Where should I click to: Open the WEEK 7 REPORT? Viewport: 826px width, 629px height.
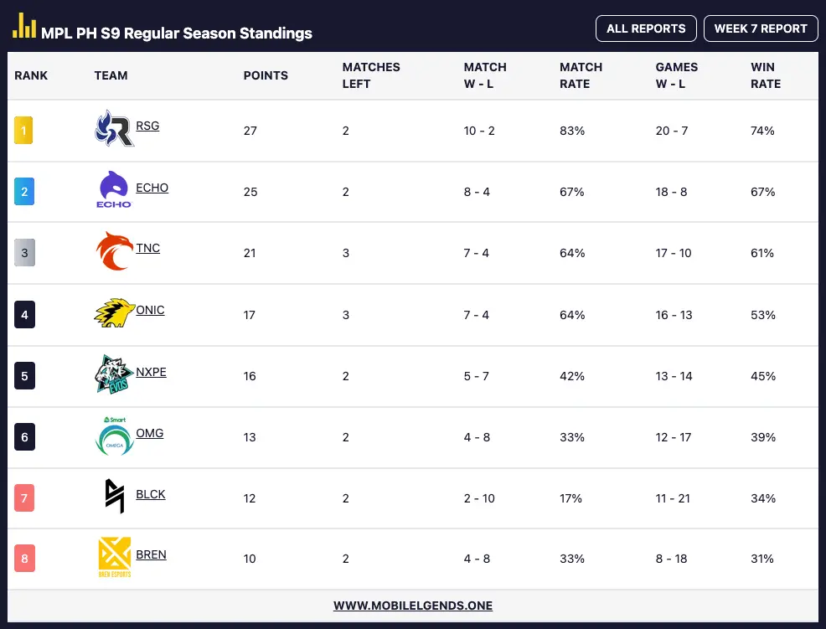pos(761,28)
